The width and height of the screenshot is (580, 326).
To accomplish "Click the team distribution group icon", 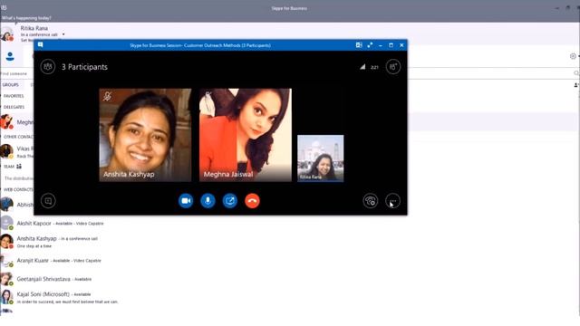I will click(x=19, y=167).
